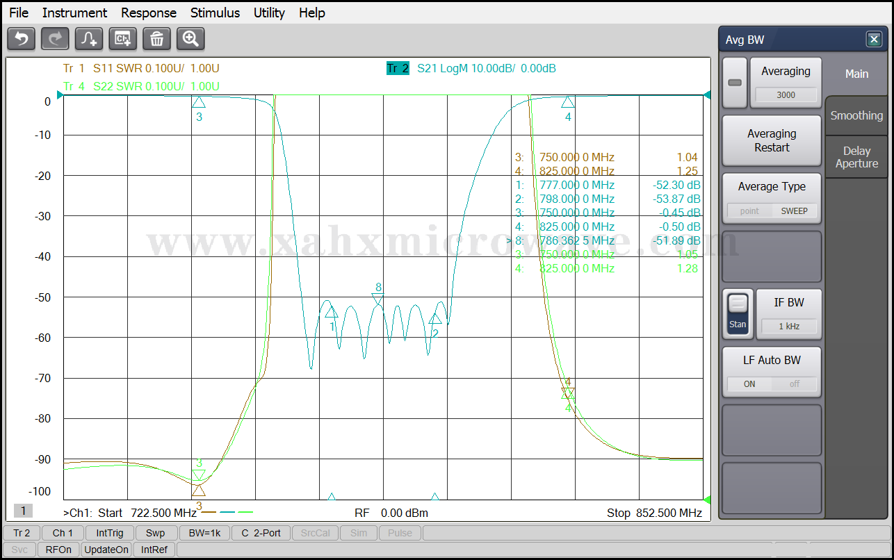Click marker 2 readout -53.87 dB
Viewport: 894px width, 560px height.
tap(677, 199)
